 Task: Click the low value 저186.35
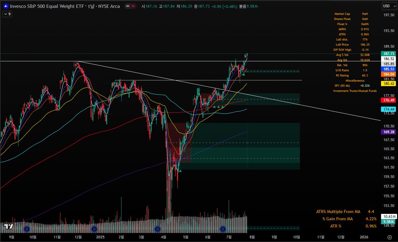[185, 6]
